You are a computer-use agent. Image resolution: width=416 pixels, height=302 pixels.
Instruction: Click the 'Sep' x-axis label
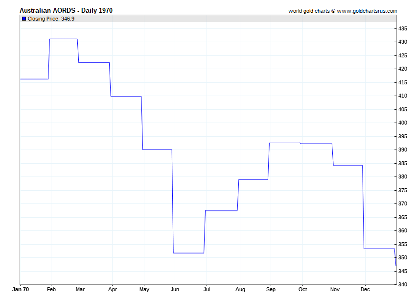pos(271,290)
